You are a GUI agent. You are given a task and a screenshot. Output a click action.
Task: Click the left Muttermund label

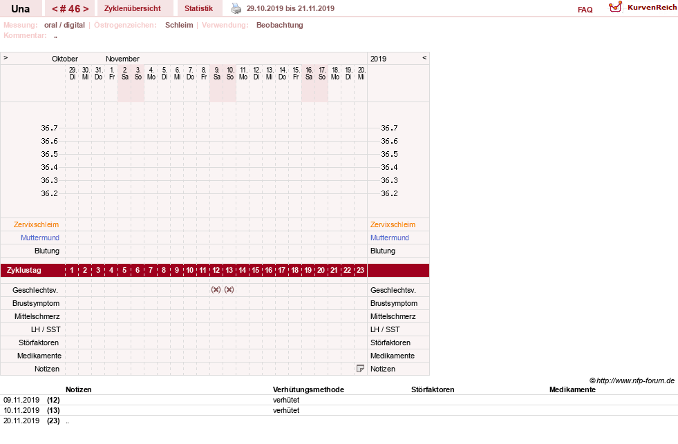40,238
